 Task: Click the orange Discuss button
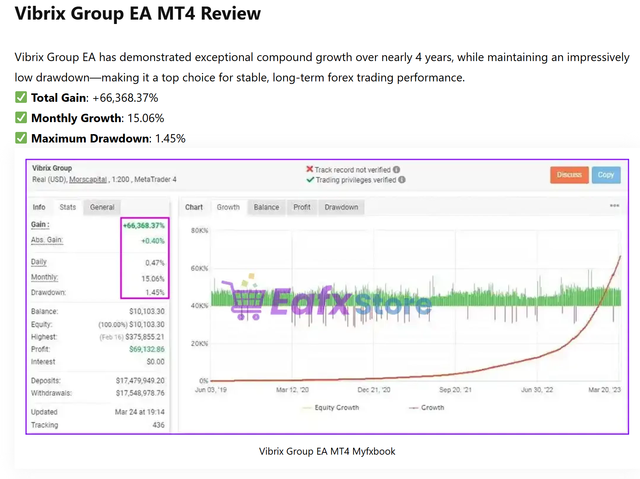(x=569, y=175)
